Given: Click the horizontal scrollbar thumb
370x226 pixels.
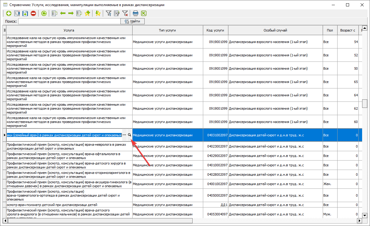Looking at the screenshot, I should [x=100, y=220].
